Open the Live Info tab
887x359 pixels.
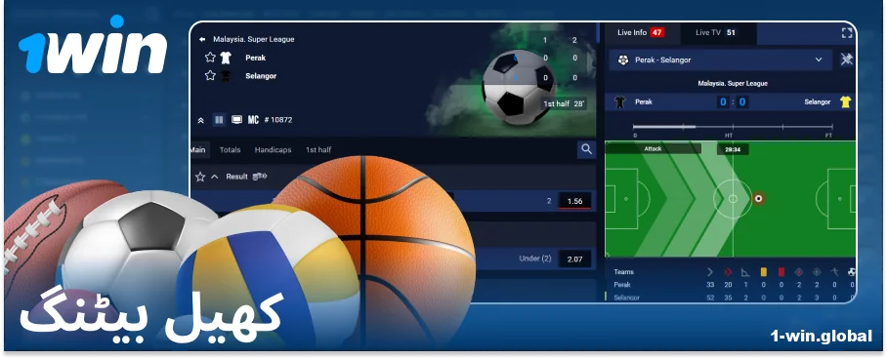click(641, 33)
